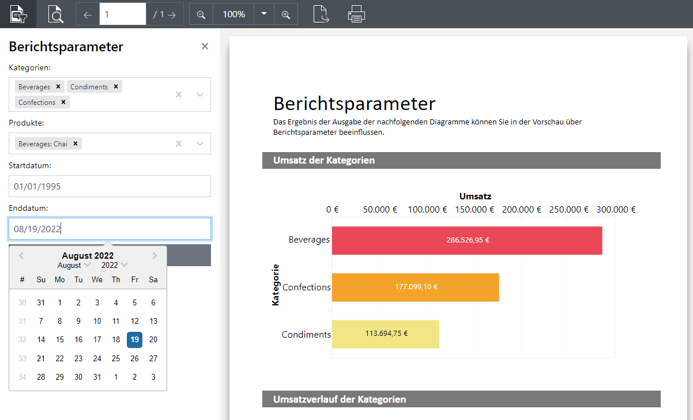Go to previous page arrow
Viewport: 693px width, 420px height.
click(x=88, y=14)
